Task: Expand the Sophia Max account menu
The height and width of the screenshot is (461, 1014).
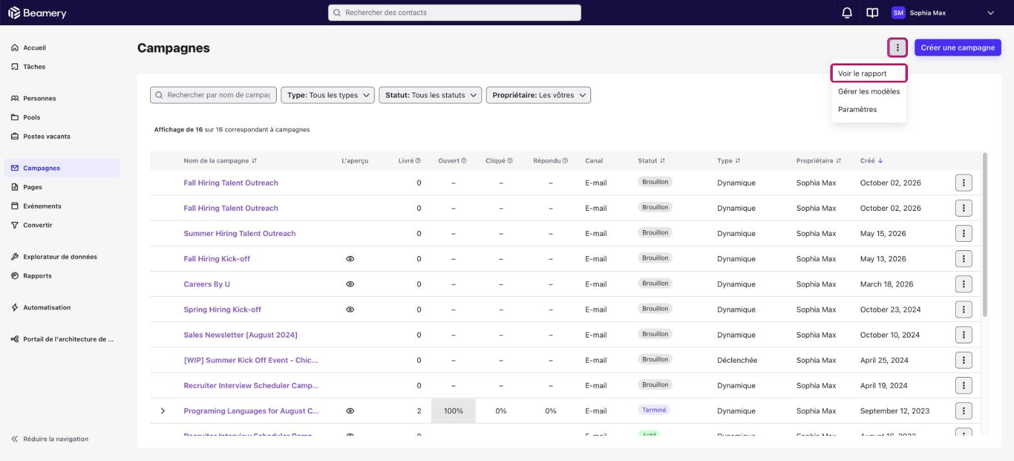Action: [990, 13]
